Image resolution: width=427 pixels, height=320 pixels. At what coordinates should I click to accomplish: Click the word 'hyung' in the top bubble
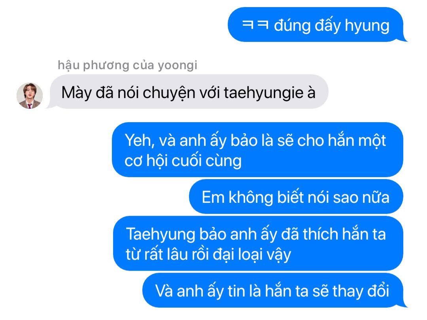[367, 26]
